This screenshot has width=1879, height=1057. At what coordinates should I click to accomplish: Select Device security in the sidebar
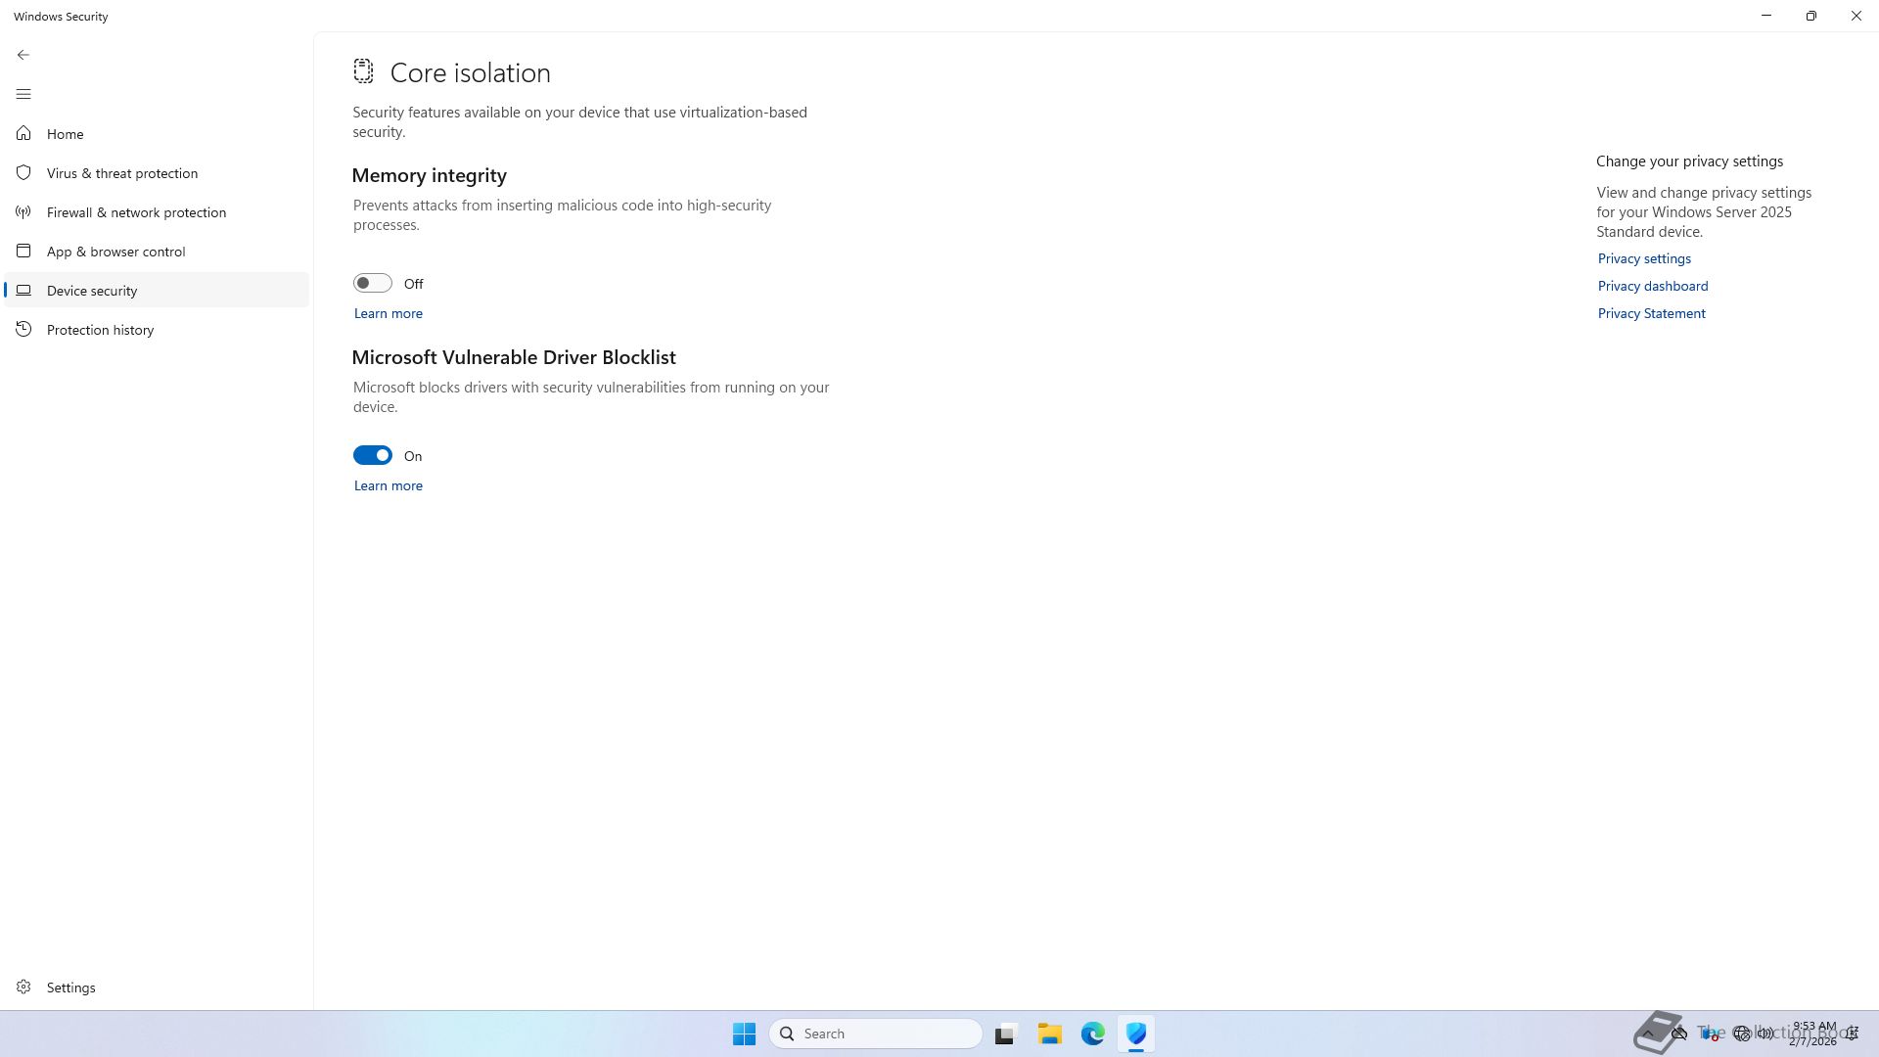click(x=92, y=291)
